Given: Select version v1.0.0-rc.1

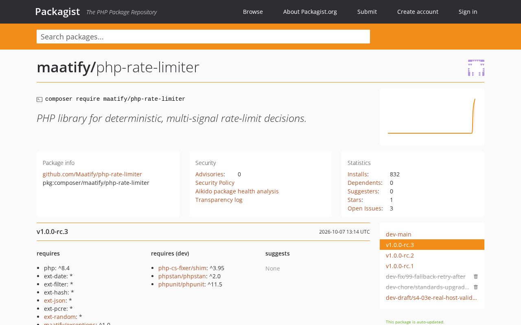Looking at the screenshot, I should tap(400, 266).
